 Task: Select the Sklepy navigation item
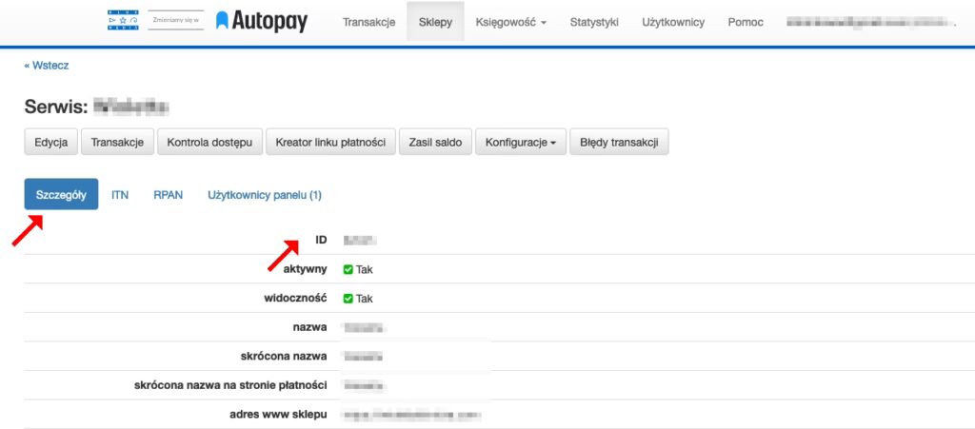pos(435,22)
